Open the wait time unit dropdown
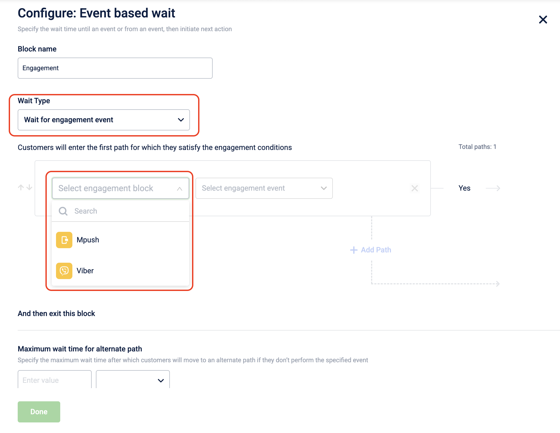Image resolution: width=560 pixels, height=433 pixels. tap(133, 380)
